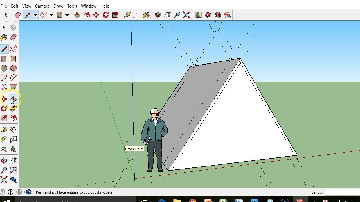This screenshot has height=202, width=360.
Task: Activate the Protractor tool
Action: [4, 139]
